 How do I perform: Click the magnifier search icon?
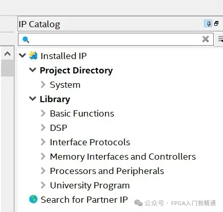pyautogui.click(x=26, y=40)
